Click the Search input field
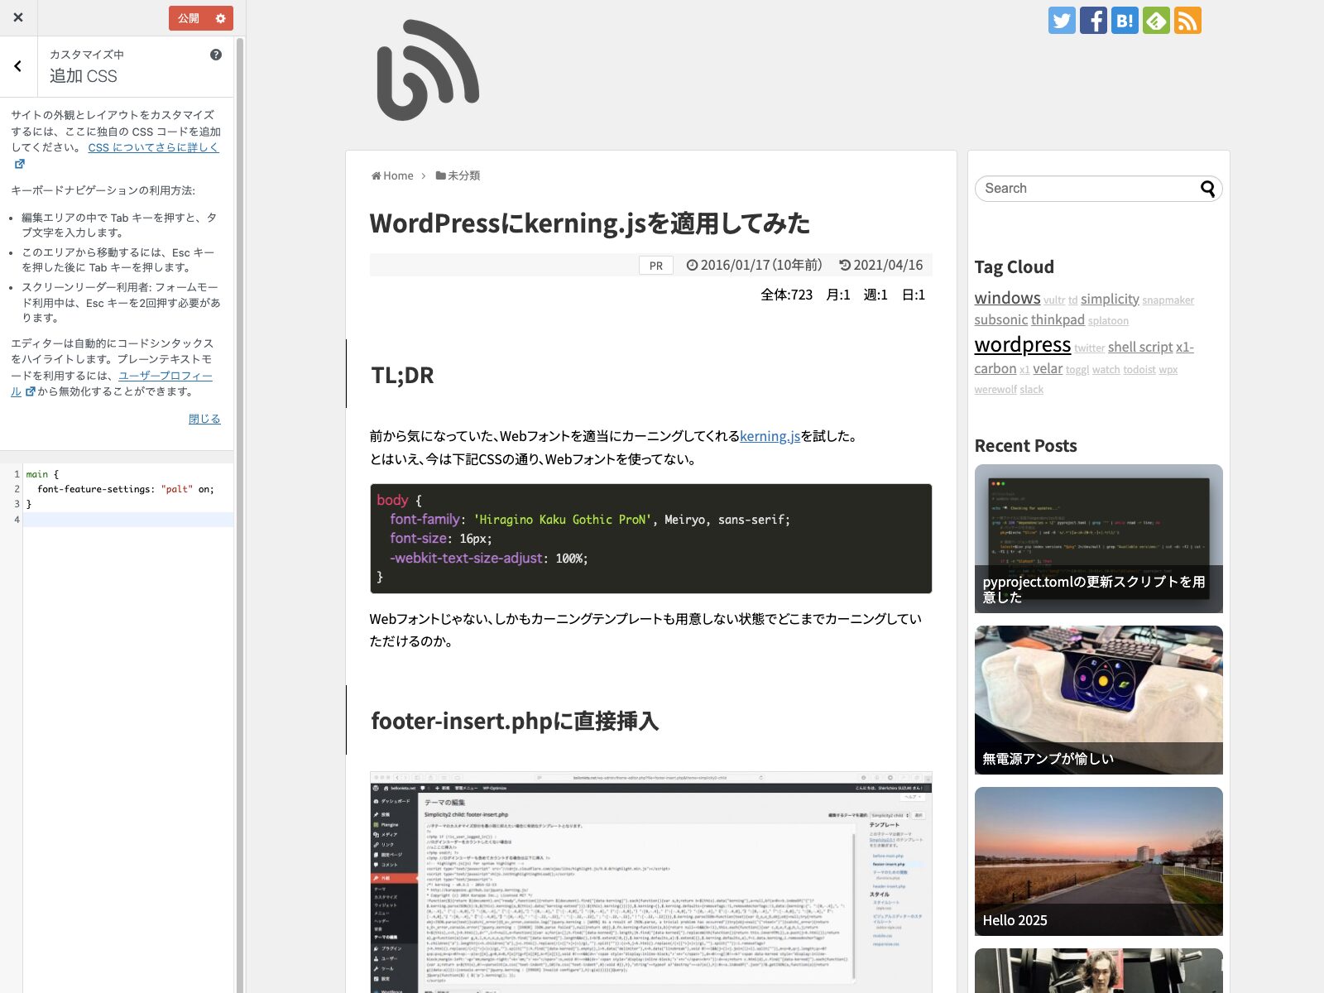 click(1088, 189)
